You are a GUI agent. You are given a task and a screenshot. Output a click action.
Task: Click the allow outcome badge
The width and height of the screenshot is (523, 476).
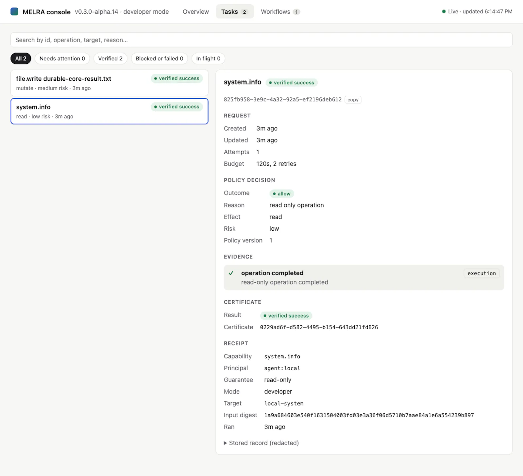pos(281,194)
